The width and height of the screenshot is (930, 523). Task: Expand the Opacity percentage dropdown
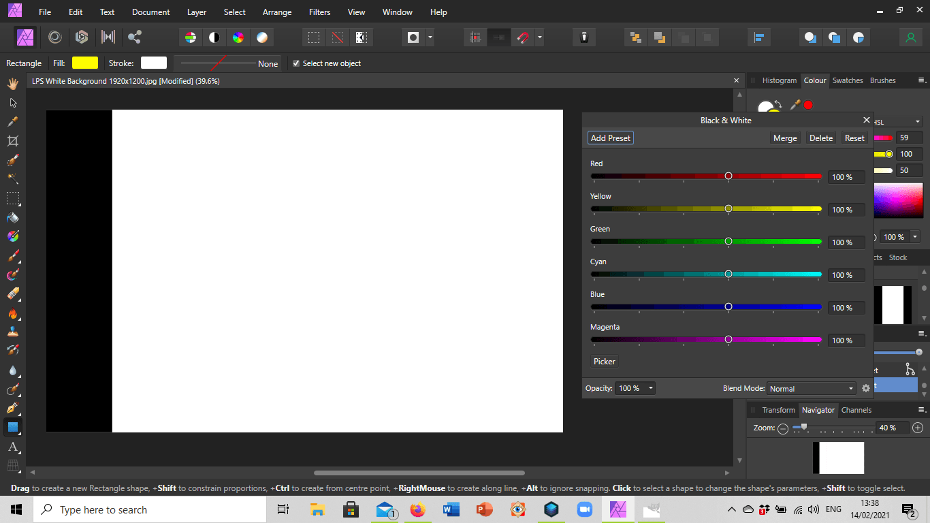[x=651, y=388]
